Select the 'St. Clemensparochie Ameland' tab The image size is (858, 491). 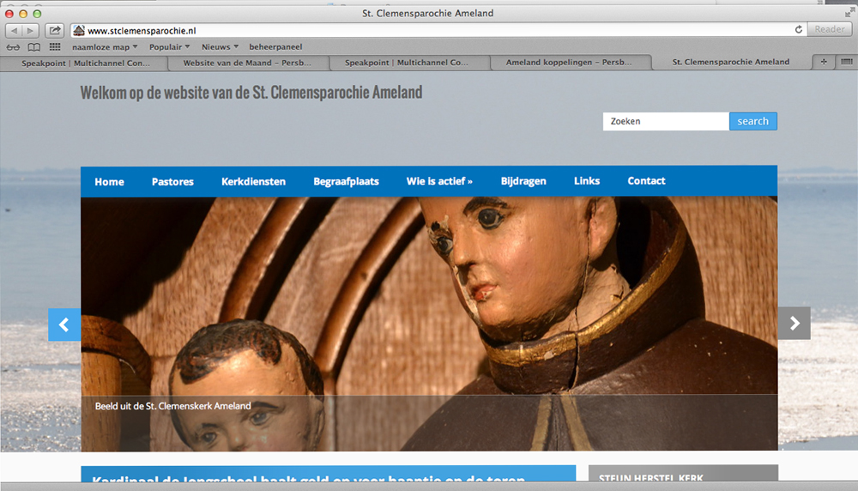(x=730, y=62)
